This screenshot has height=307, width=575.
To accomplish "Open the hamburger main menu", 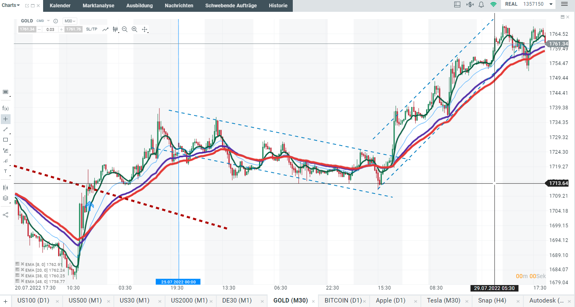I will coord(564,4).
